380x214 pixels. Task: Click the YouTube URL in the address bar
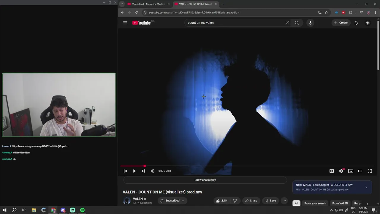pos(195,12)
